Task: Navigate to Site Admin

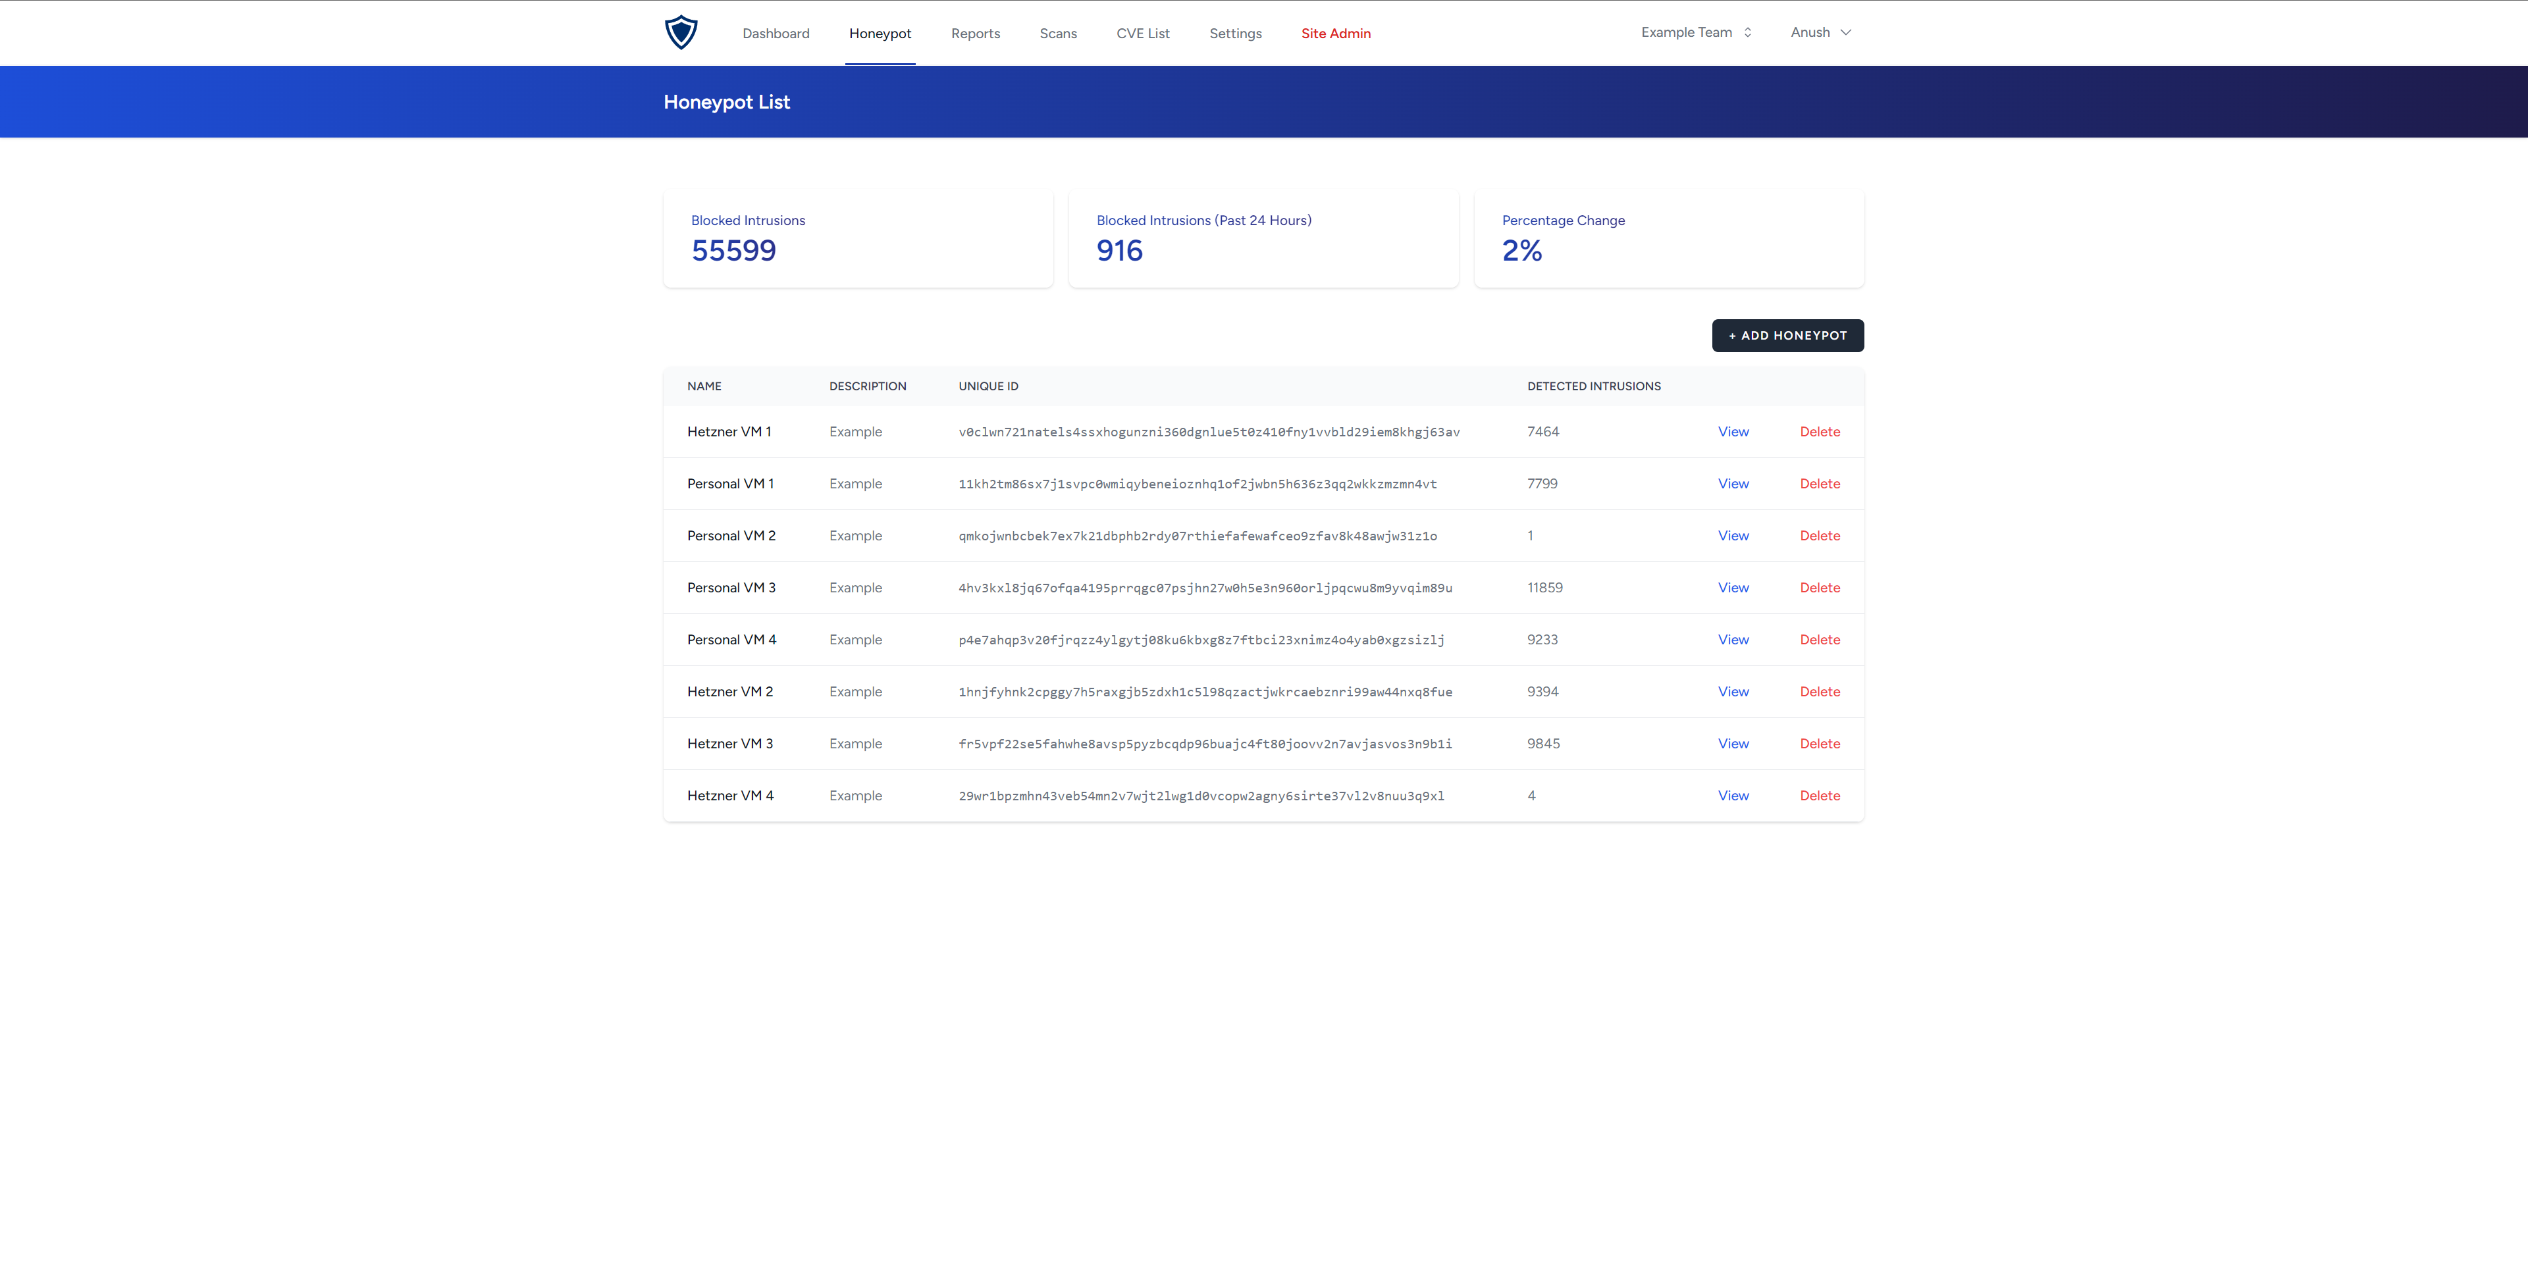Action: tap(1336, 34)
